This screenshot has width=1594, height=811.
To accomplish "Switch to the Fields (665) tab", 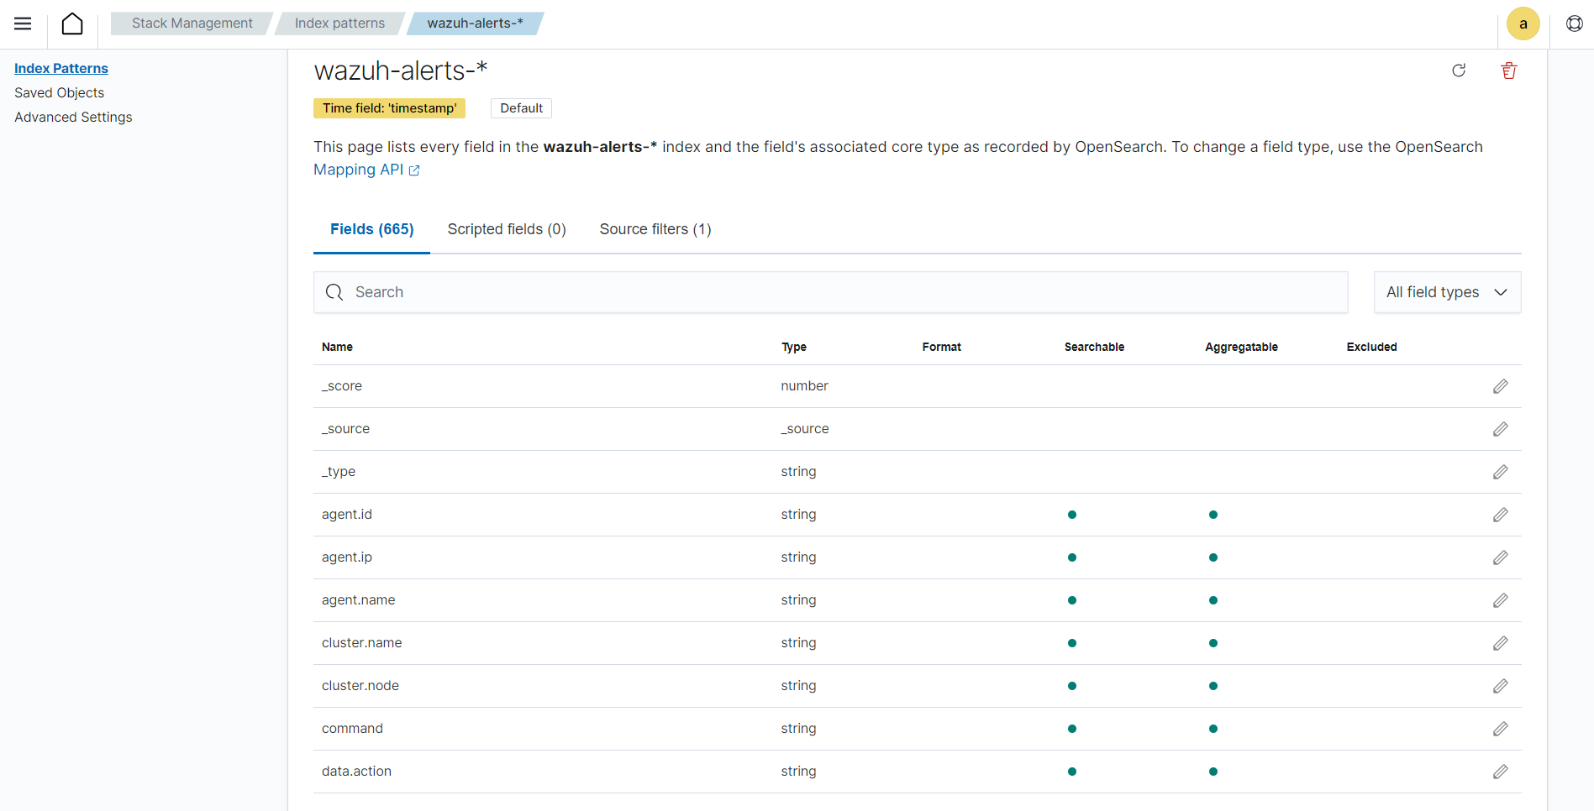I will pos(371,229).
